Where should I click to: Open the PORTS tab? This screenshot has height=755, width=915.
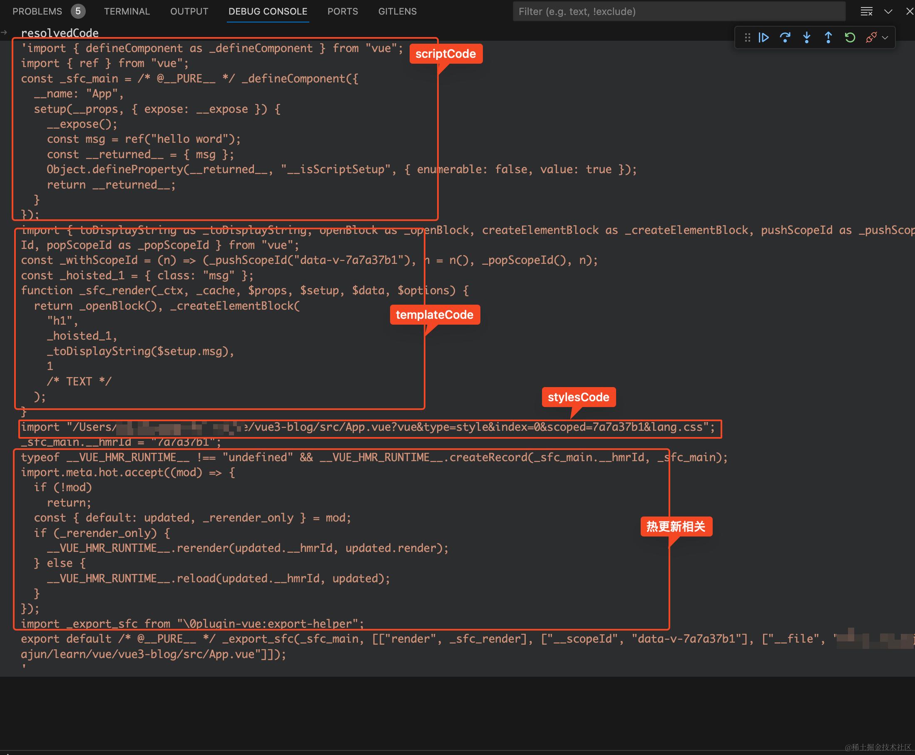pos(342,12)
